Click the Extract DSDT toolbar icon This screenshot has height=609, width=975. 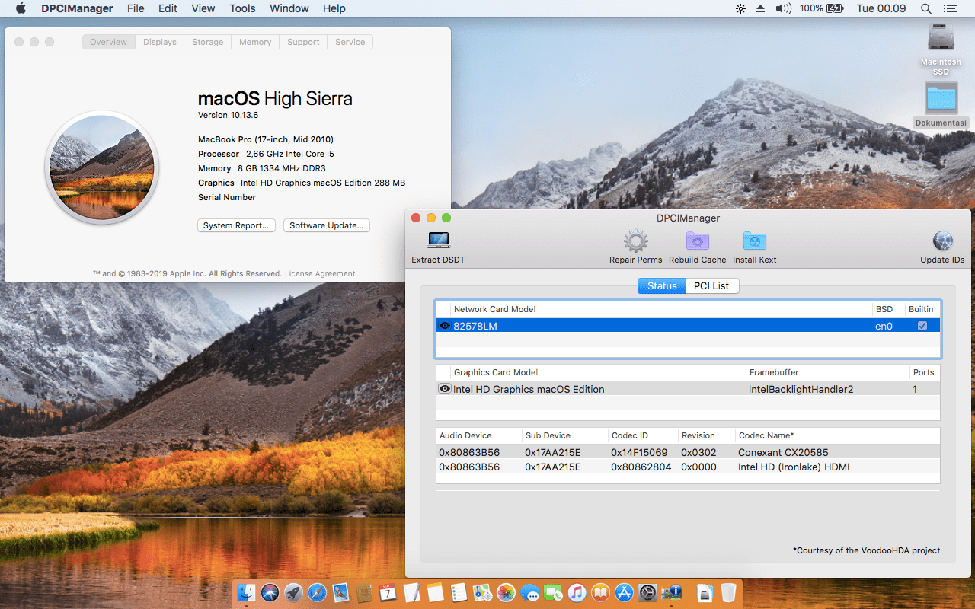pyautogui.click(x=438, y=241)
